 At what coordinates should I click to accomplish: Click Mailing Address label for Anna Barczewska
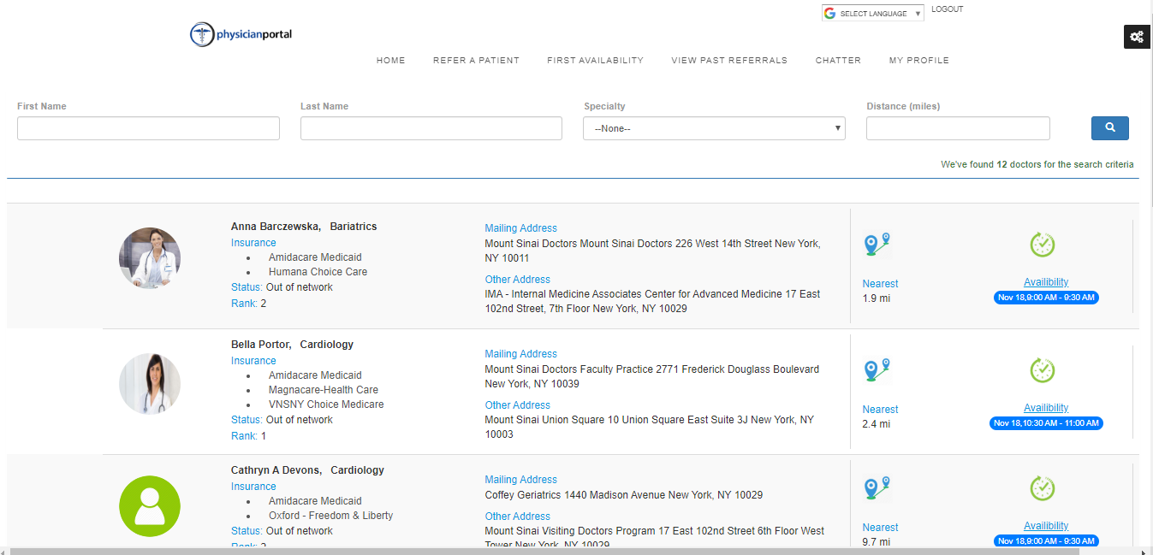tap(520, 228)
